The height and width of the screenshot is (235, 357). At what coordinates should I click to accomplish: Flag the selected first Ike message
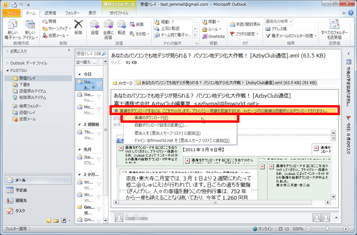coord(99,85)
